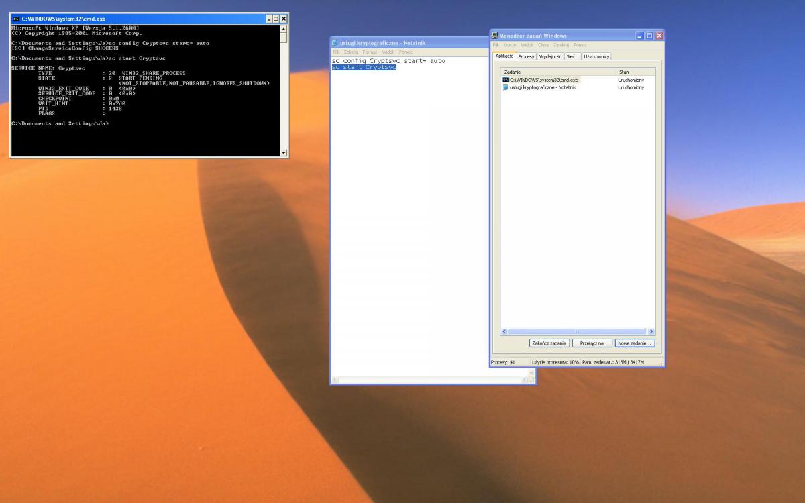Click the highlighted 'sc start Cryptsvc' line in Notatnik
Image resolution: width=805 pixels, height=503 pixels.
[364, 68]
